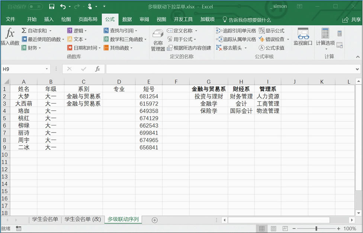363x233 pixels.
Task: Add a new sheet with plus icon
Action: [x=155, y=220]
